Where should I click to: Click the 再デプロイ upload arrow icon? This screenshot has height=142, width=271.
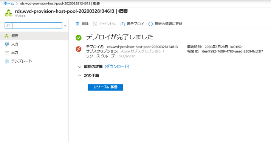click(x=122, y=24)
